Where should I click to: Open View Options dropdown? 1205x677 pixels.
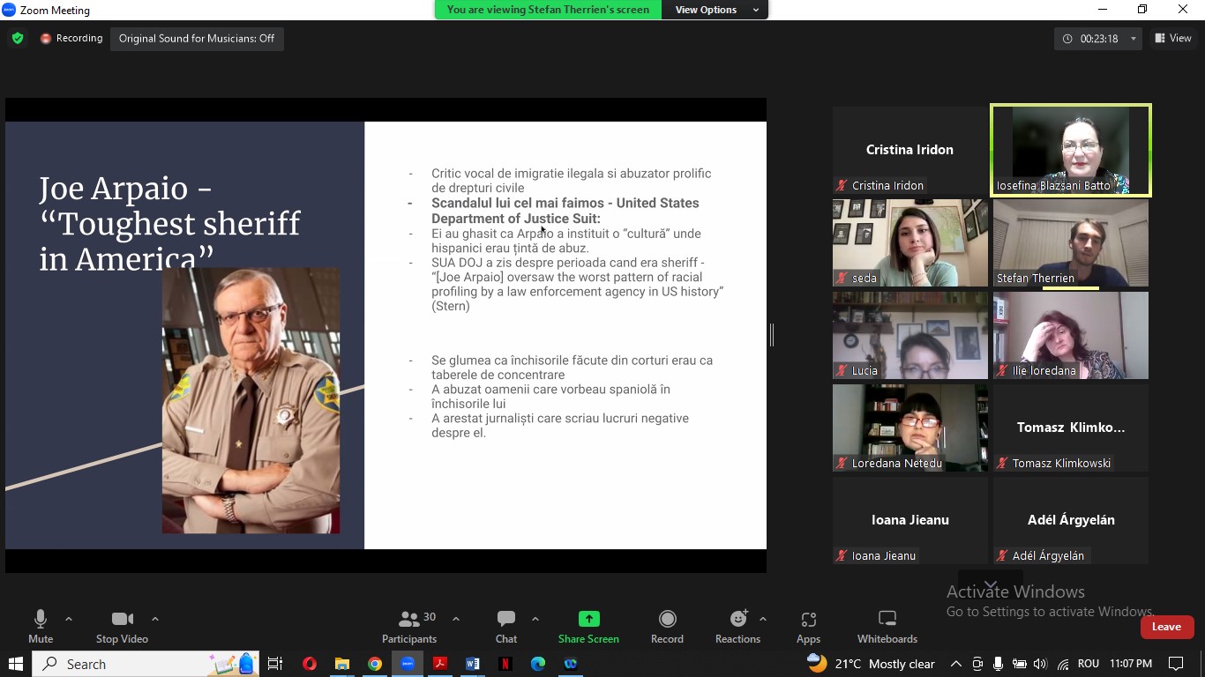[715, 10]
